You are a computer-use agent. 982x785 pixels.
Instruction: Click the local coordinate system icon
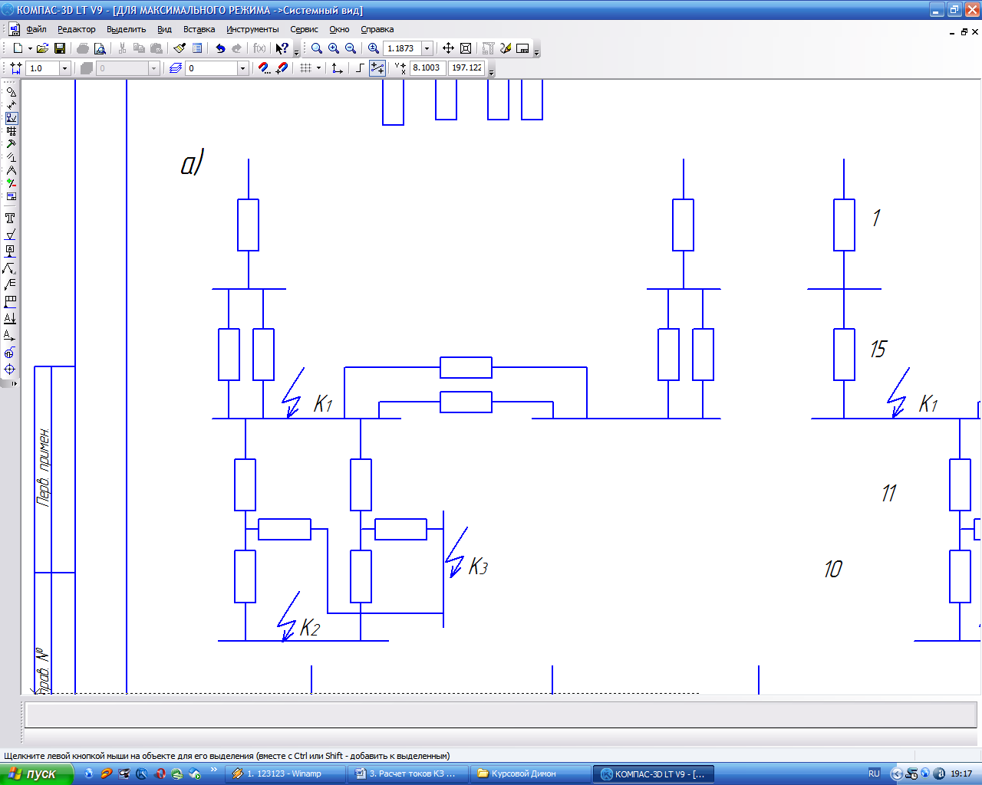coord(337,68)
